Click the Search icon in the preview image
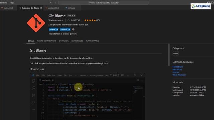Screen dimensions: 214x120 click(x=33, y=88)
